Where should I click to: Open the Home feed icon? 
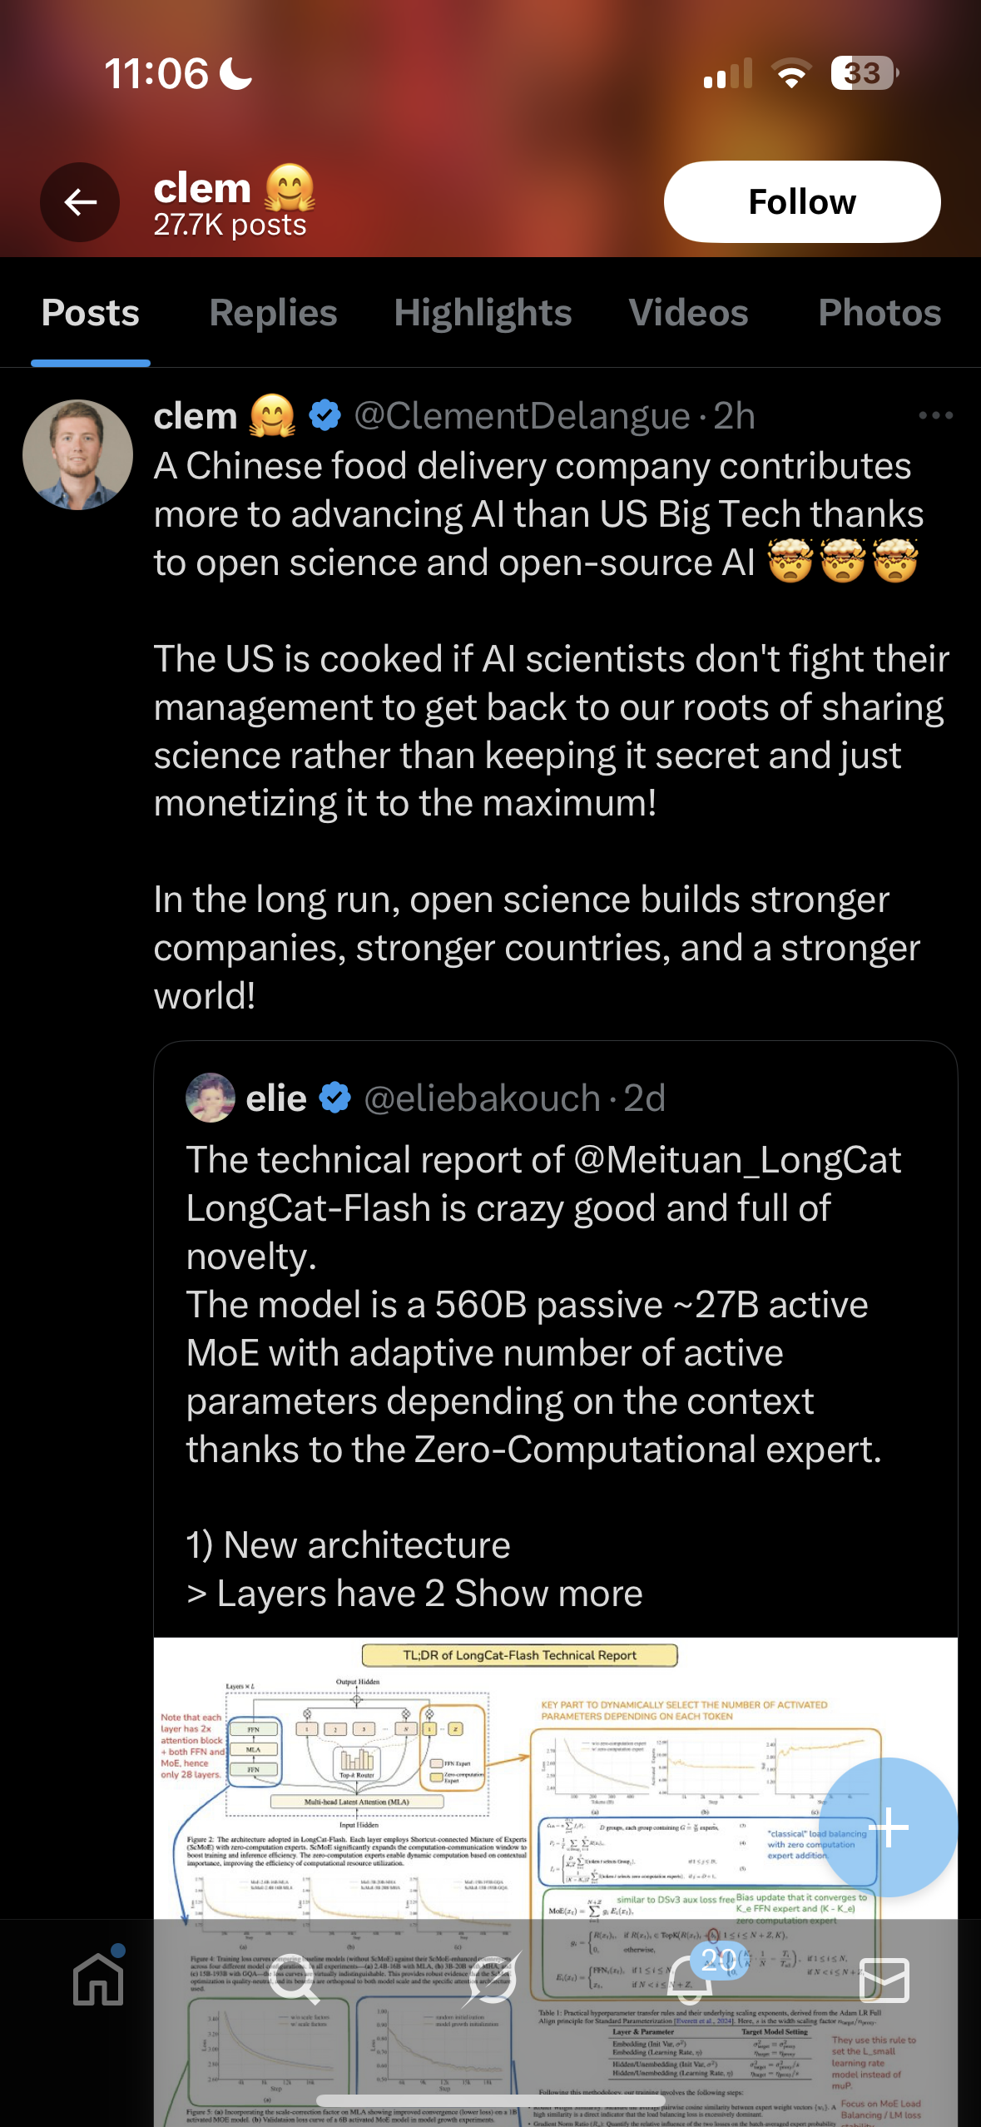click(98, 1979)
